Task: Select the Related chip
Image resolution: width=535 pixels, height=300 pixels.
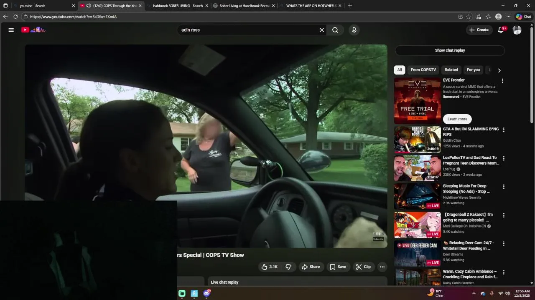Action: pos(451,70)
